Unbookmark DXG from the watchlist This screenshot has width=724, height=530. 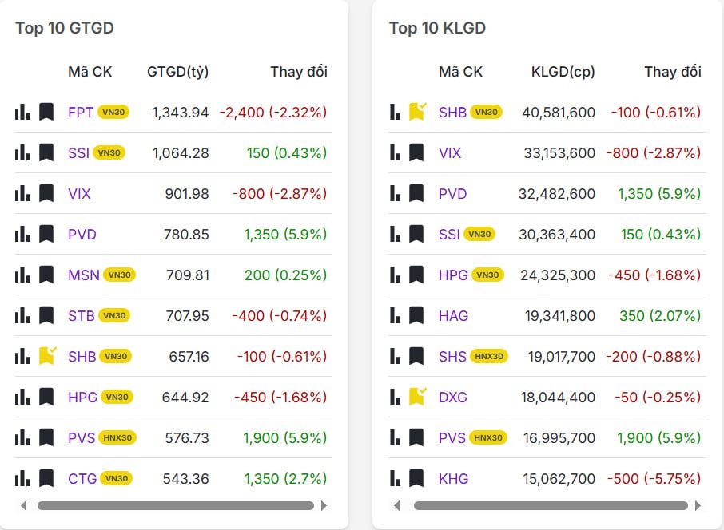pos(417,397)
